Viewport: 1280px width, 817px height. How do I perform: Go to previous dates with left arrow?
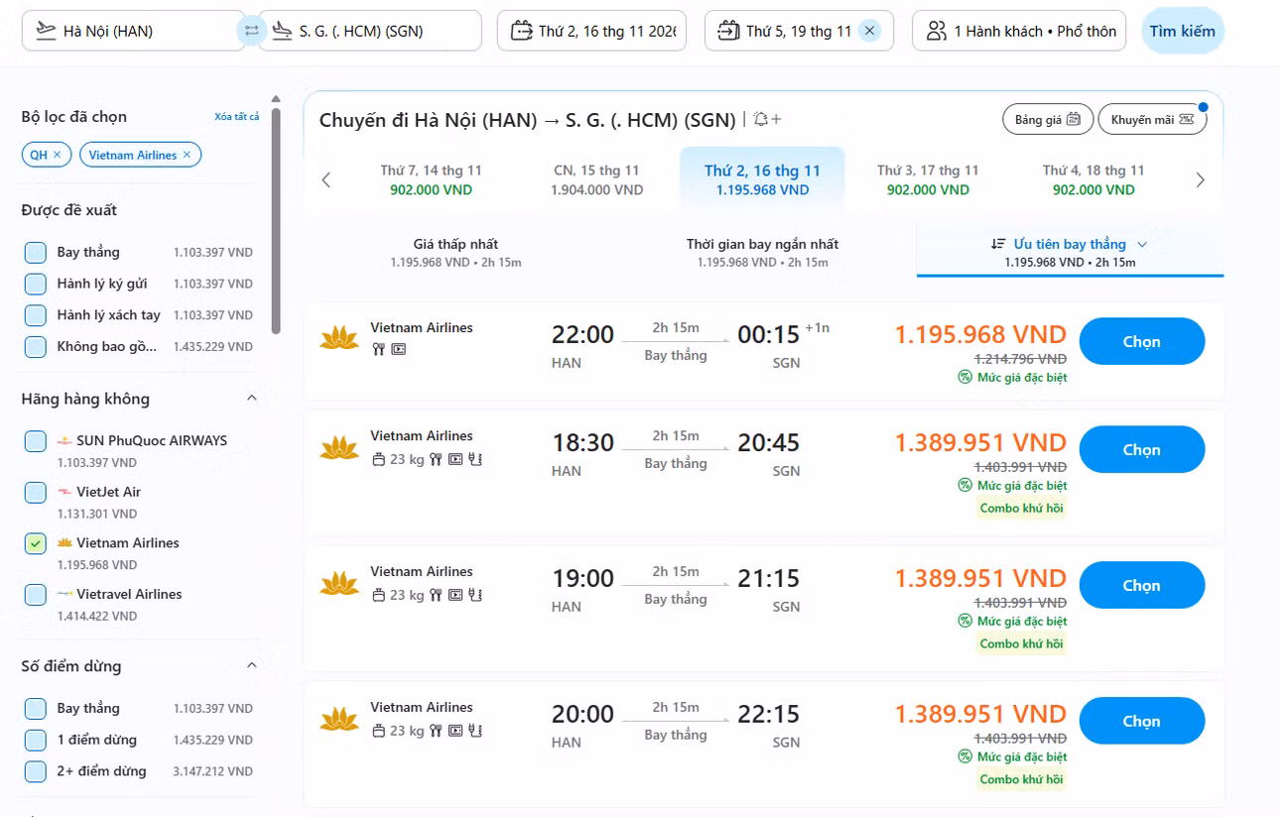(x=325, y=179)
